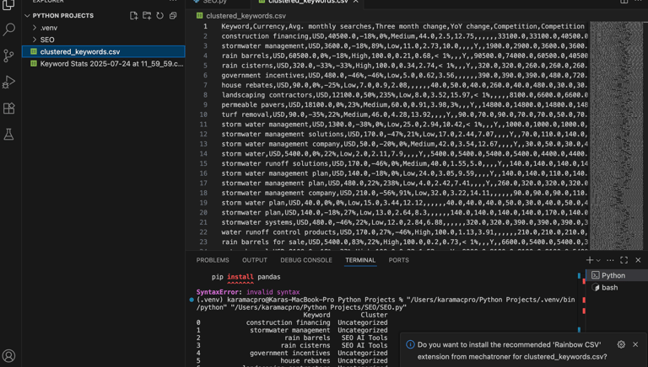The width and height of the screenshot is (648, 367).
Task: Close the terminal panel
Action: pyautogui.click(x=638, y=260)
